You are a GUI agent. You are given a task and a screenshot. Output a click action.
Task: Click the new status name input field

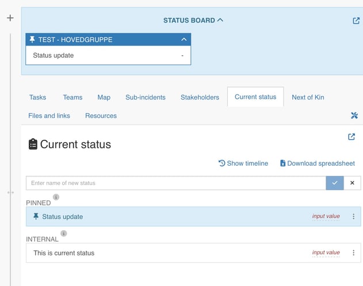(x=175, y=183)
